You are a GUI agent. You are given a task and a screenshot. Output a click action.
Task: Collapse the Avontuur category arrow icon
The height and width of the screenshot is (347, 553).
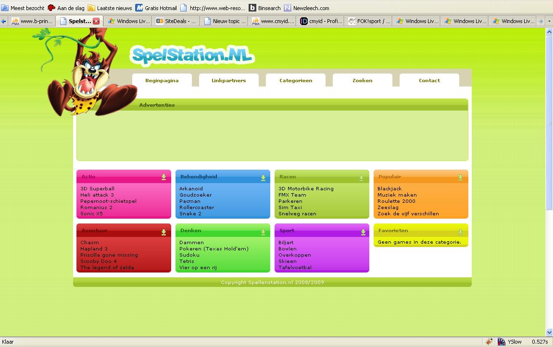tap(163, 232)
